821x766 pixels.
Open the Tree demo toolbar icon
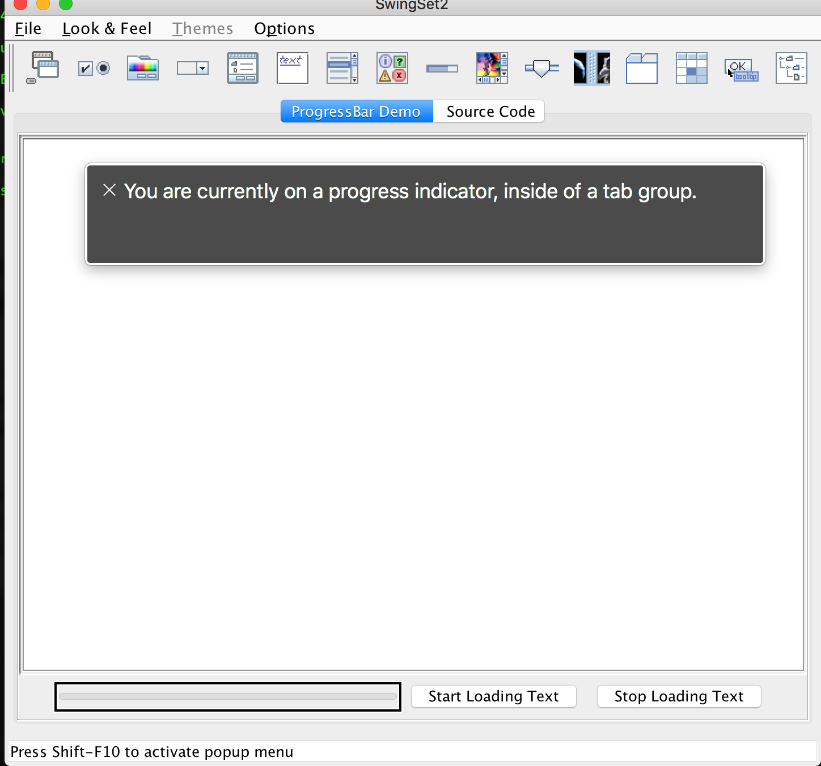792,69
